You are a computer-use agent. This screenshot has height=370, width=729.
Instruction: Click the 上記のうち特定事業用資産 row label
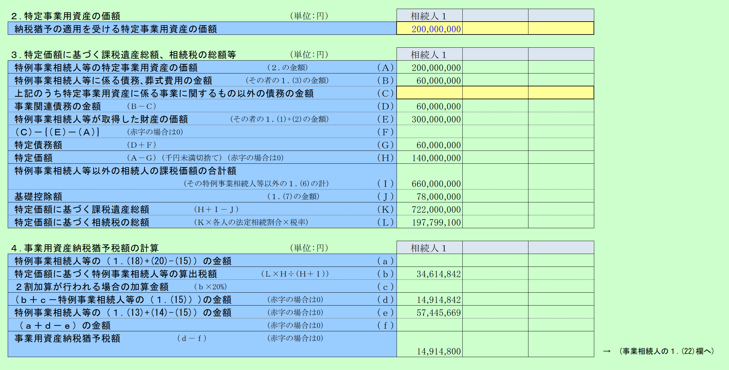coord(164,93)
